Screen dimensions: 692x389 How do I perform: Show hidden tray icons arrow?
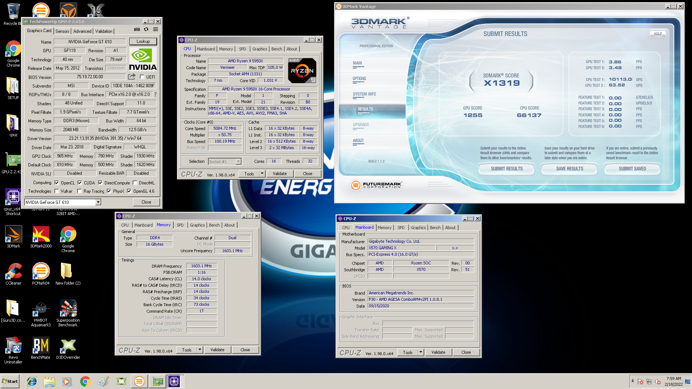[633, 381]
